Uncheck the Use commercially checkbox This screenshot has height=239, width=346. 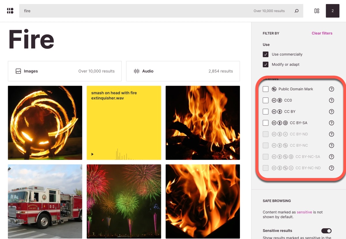coord(266,54)
